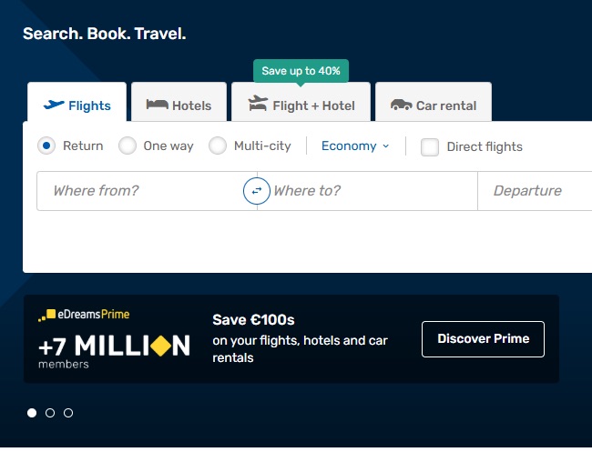592x452 pixels.
Task: Open the Economy class dropdown
Action: [x=355, y=146]
